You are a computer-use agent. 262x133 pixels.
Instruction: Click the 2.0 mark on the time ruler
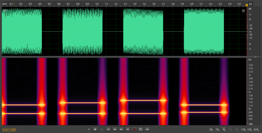point(192,4)
